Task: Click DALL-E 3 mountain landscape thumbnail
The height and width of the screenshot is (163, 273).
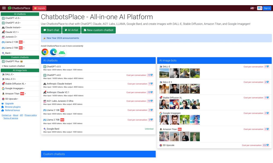Action: click(x=195, y=89)
